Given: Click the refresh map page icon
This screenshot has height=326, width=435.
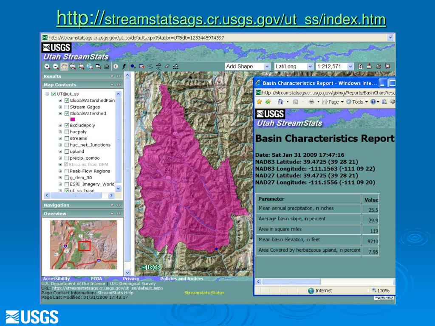Looking at the screenshot, I should coord(360,67).
